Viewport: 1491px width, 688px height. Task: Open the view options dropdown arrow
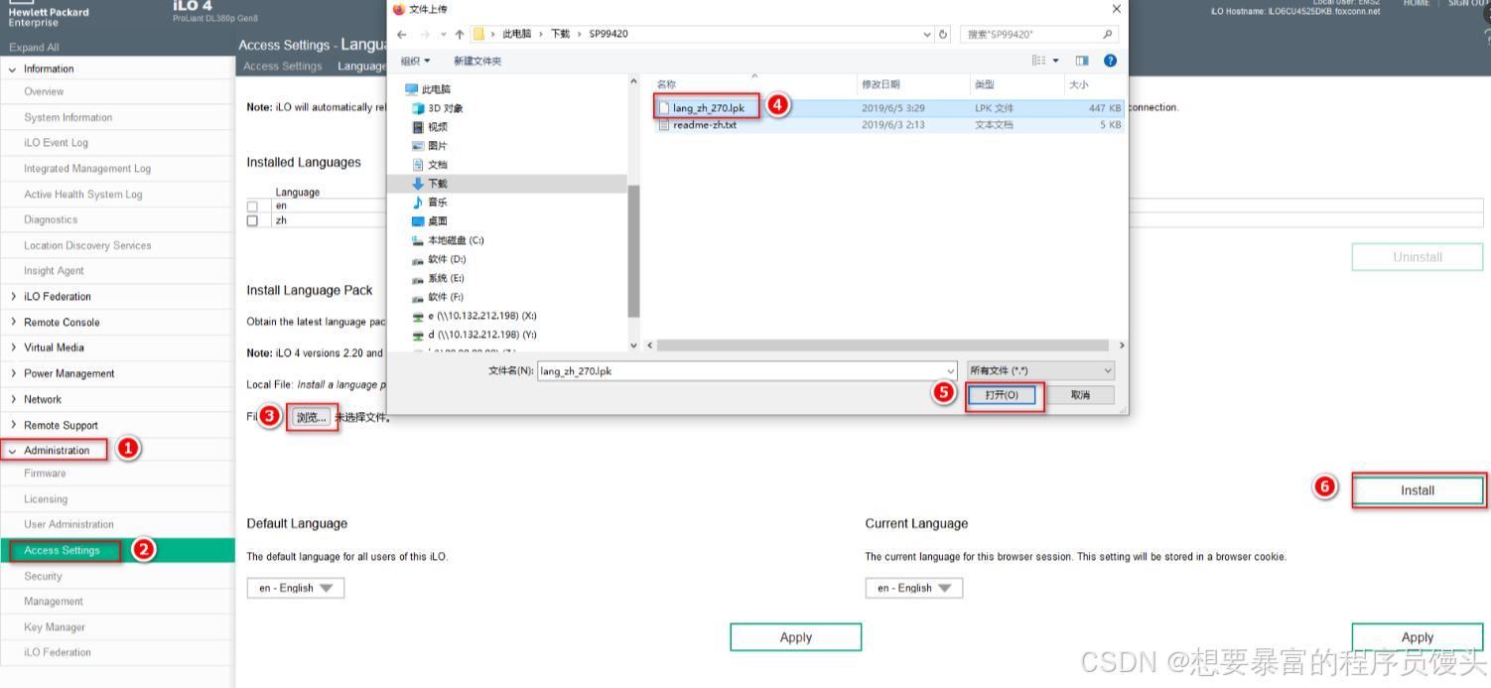[1055, 61]
